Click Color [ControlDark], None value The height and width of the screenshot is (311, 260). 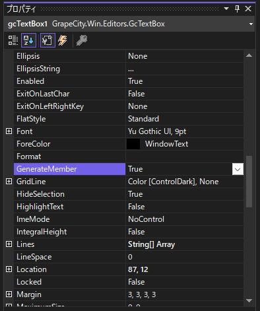[x=174, y=182]
